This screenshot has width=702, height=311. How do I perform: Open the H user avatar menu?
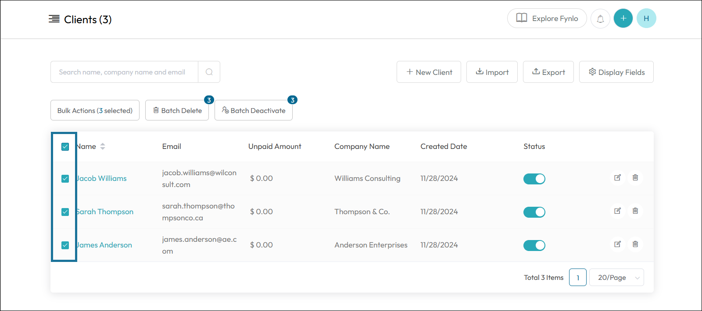click(646, 18)
